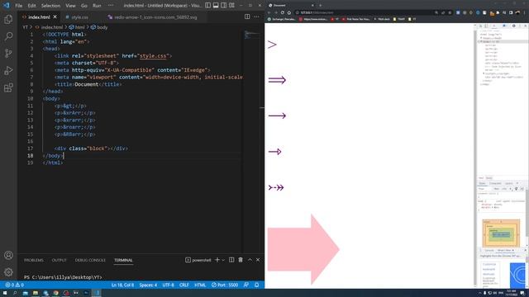Close the index.html editor tab
Viewport: 529px width, 297px height.
(x=55, y=16)
